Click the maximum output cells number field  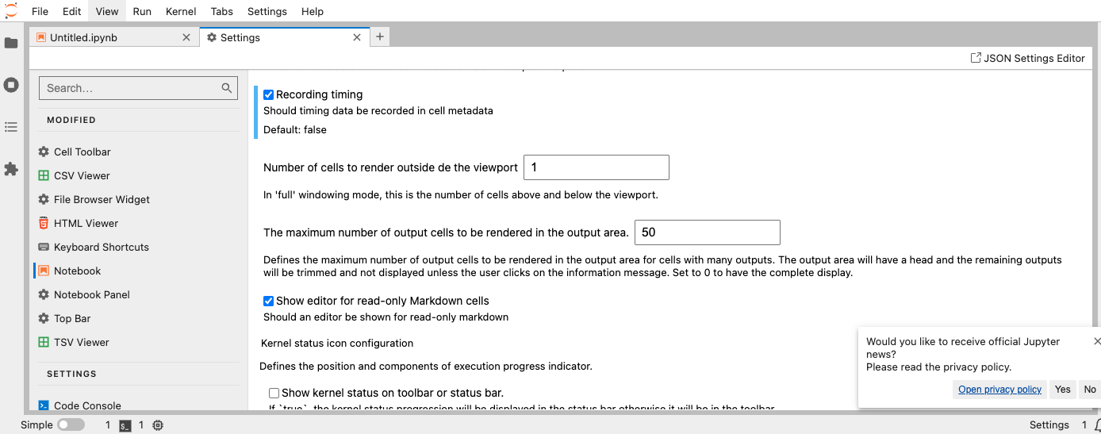(707, 232)
